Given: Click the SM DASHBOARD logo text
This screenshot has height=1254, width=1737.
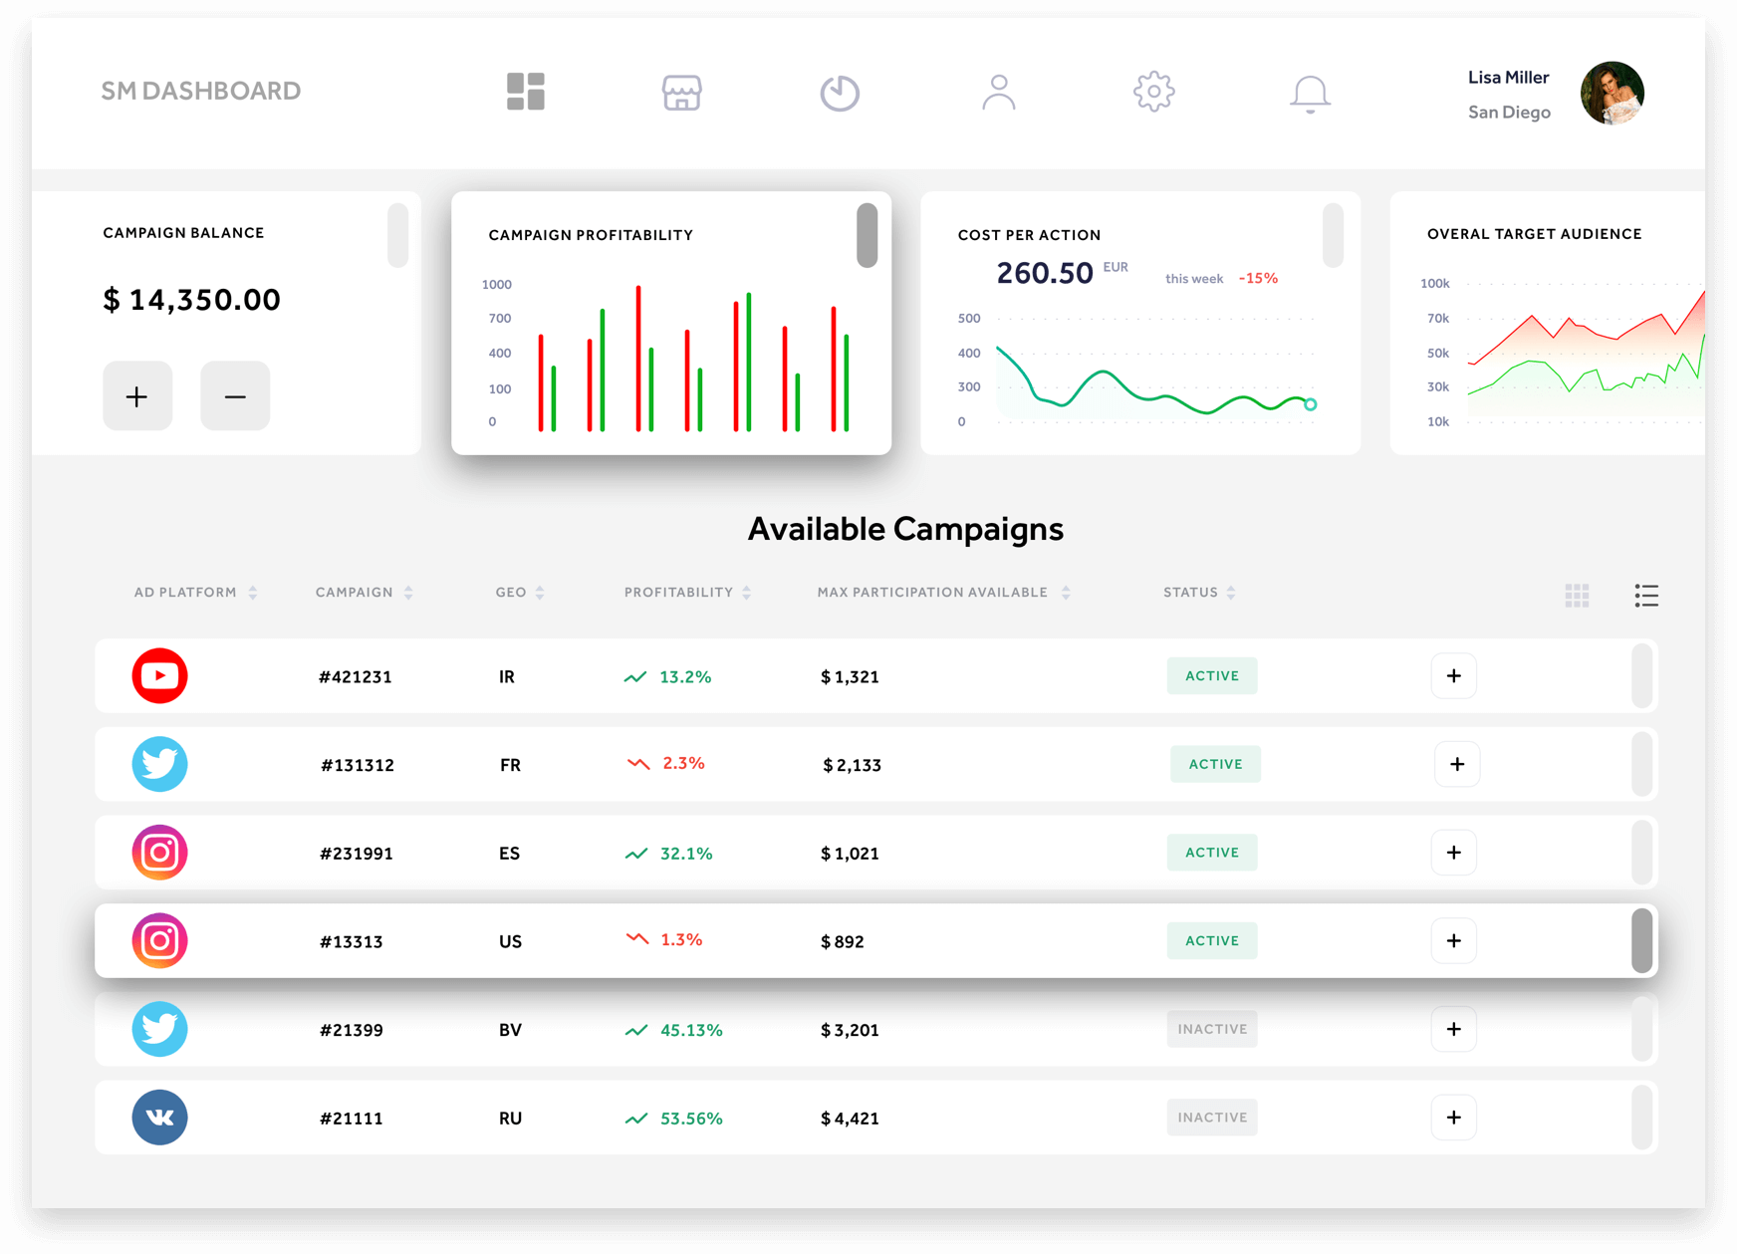Looking at the screenshot, I should (201, 91).
